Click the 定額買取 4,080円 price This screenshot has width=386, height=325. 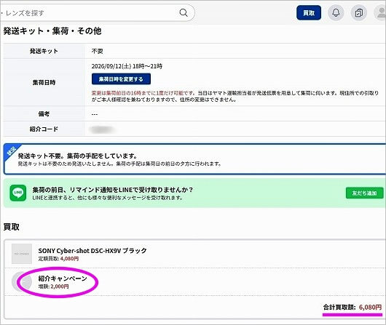pos(58,259)
